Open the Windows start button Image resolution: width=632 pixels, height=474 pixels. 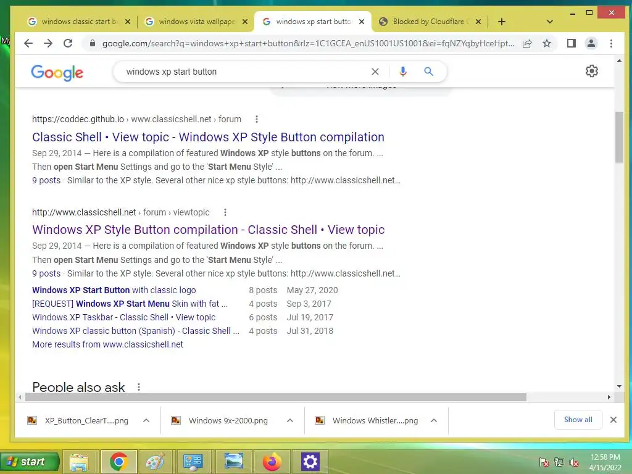click(30, 462)
